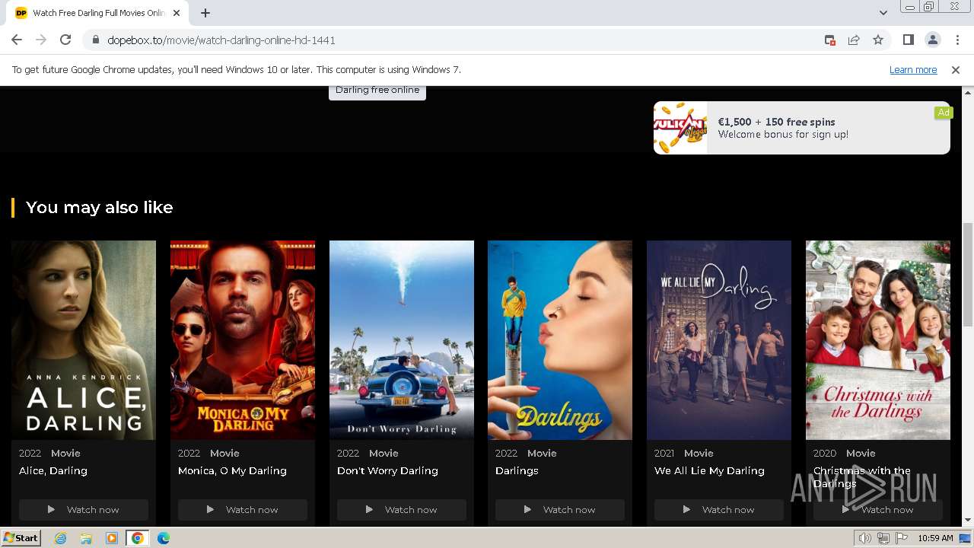The width and height of the screenshot is (974, 548).
Task: Open a new tab with plus button
Action: tap(205, 13)
